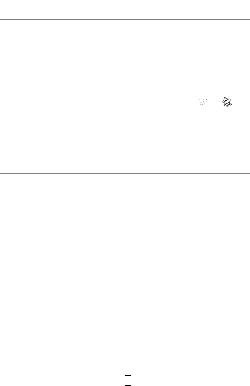Select the fan symbol icon
The height and width of the screenshot is (386, 250).
point(227,102)
